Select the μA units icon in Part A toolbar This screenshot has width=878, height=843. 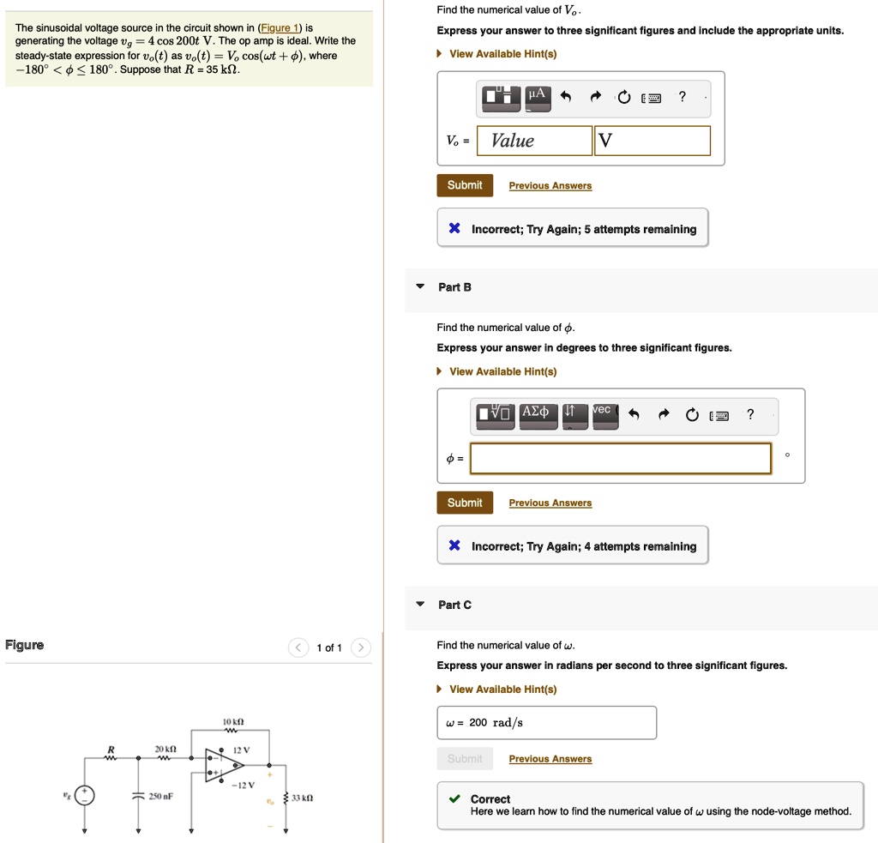tap(536, 96)
